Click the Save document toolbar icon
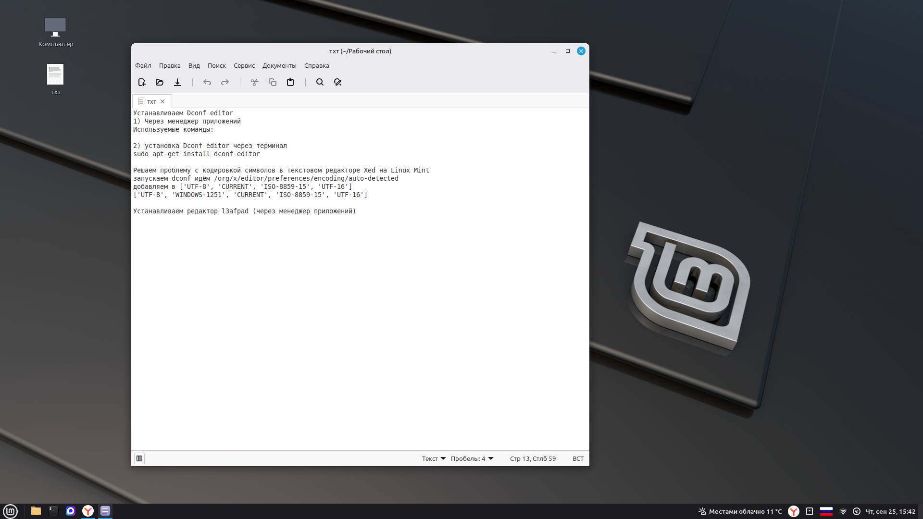 point(177,82)
